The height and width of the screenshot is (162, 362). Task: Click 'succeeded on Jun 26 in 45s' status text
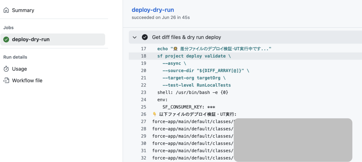tap(161, 17)
